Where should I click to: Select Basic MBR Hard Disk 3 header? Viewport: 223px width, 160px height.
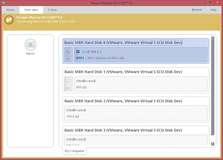coord(123,130)
